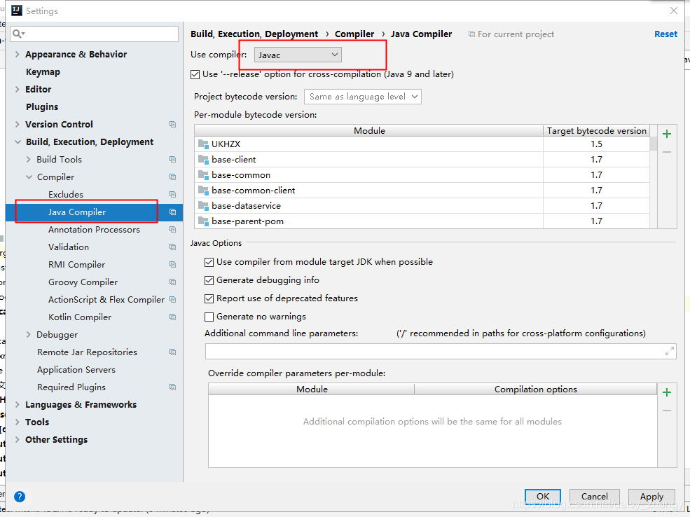Click the project-level icon beside ActionScript & Flex Compiler
The width and height of the screenshot is (690, 517).
pyautogui.click(x=172, y=300)
